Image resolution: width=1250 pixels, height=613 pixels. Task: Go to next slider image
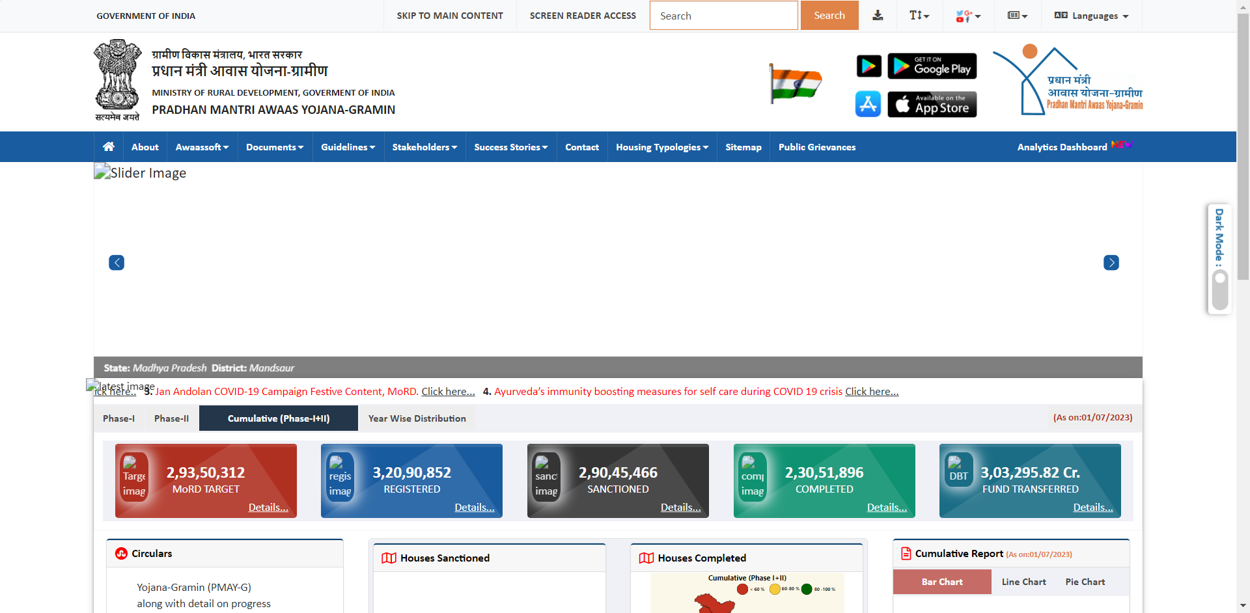pyautogui.click(x=1111, y=262)
